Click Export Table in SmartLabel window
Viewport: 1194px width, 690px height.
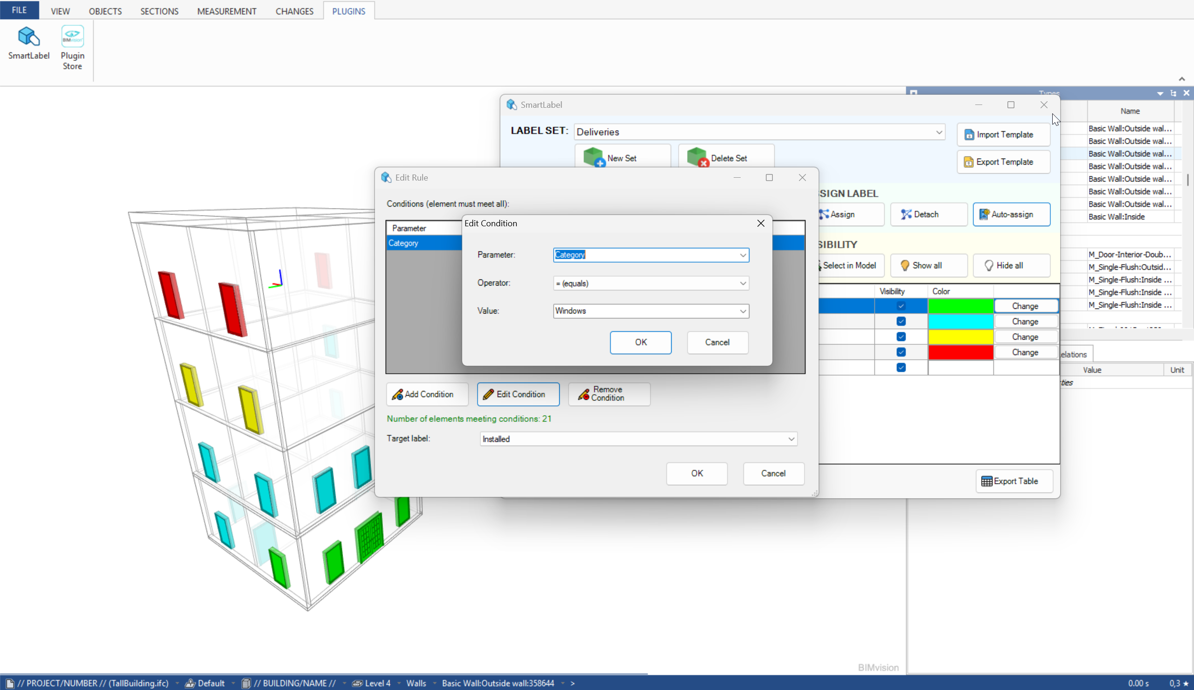pos(1014,481)
